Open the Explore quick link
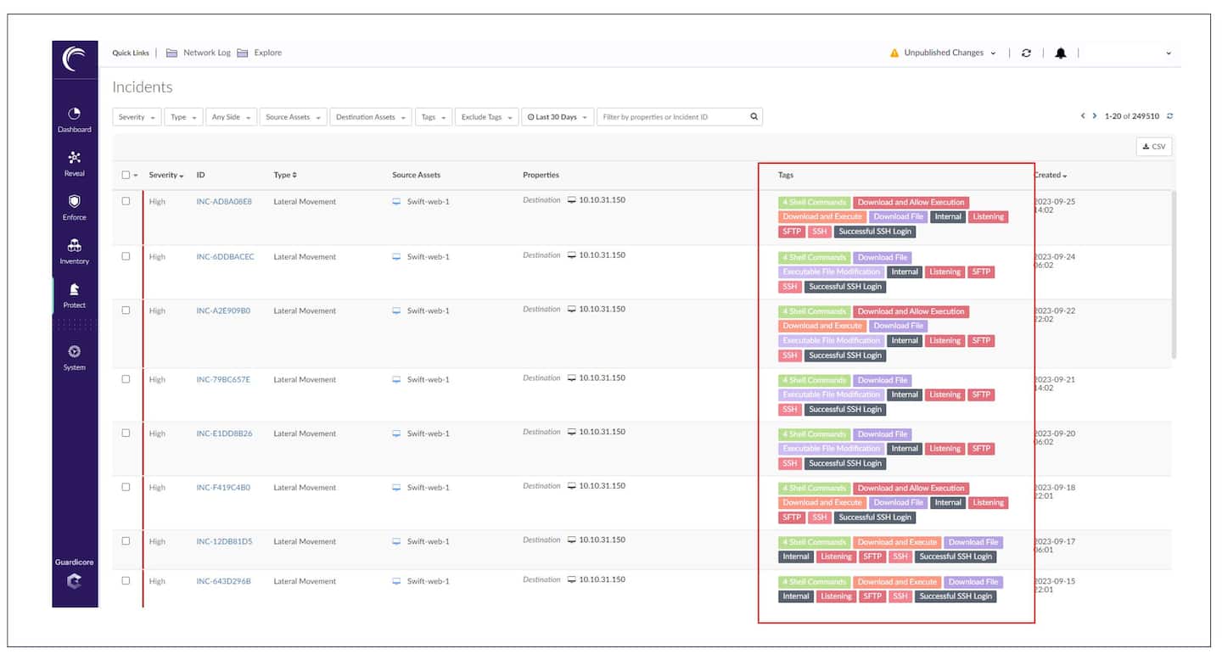The image size is (1222, 660). click(x=267, y=53)
